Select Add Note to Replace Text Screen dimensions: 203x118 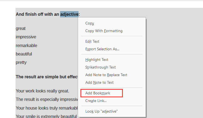coord(106,75)
